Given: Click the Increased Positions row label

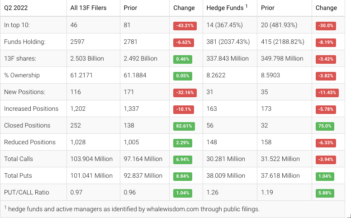Looking at the screenshot, I should [x=31, y=109].
